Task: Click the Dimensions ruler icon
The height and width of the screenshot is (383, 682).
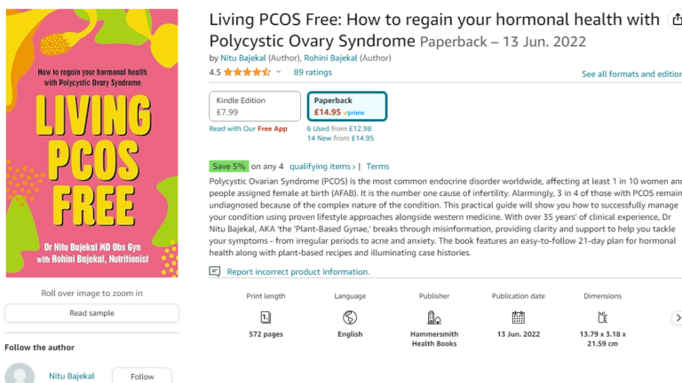Action: [x=602, y=317]
